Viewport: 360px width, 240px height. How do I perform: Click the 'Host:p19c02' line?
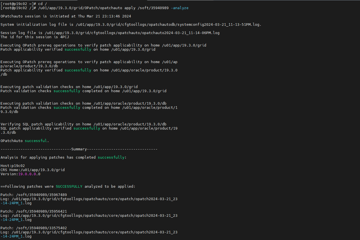(13, 166)
